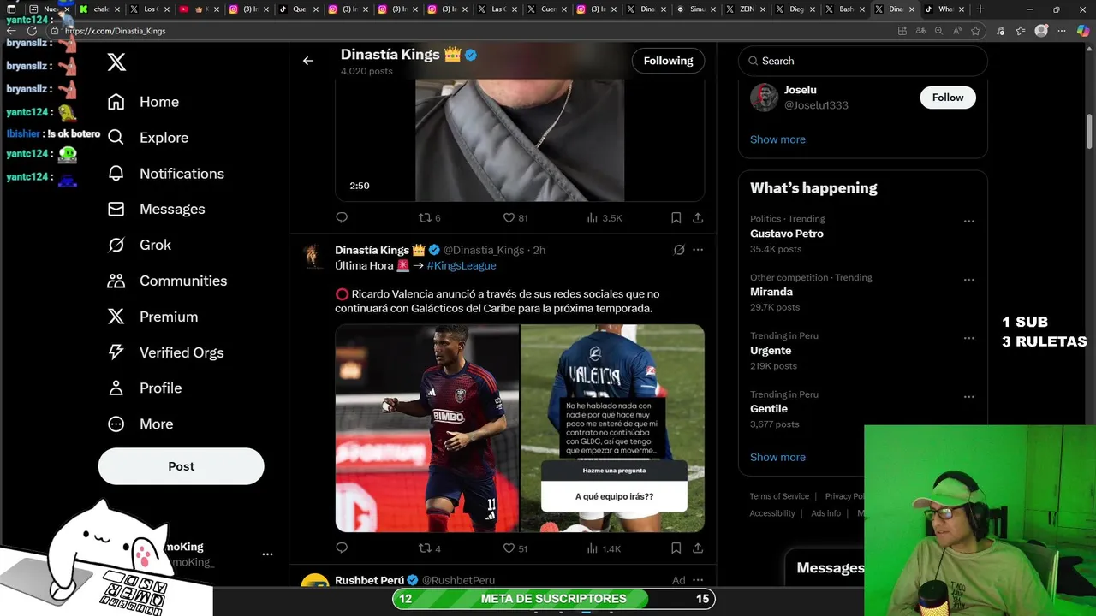
Task: Bookmark the Ricardo Valencia post
Action: 676,548
